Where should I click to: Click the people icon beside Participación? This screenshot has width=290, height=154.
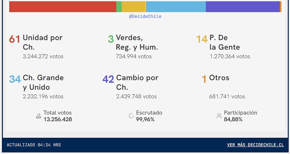point(219,116)
